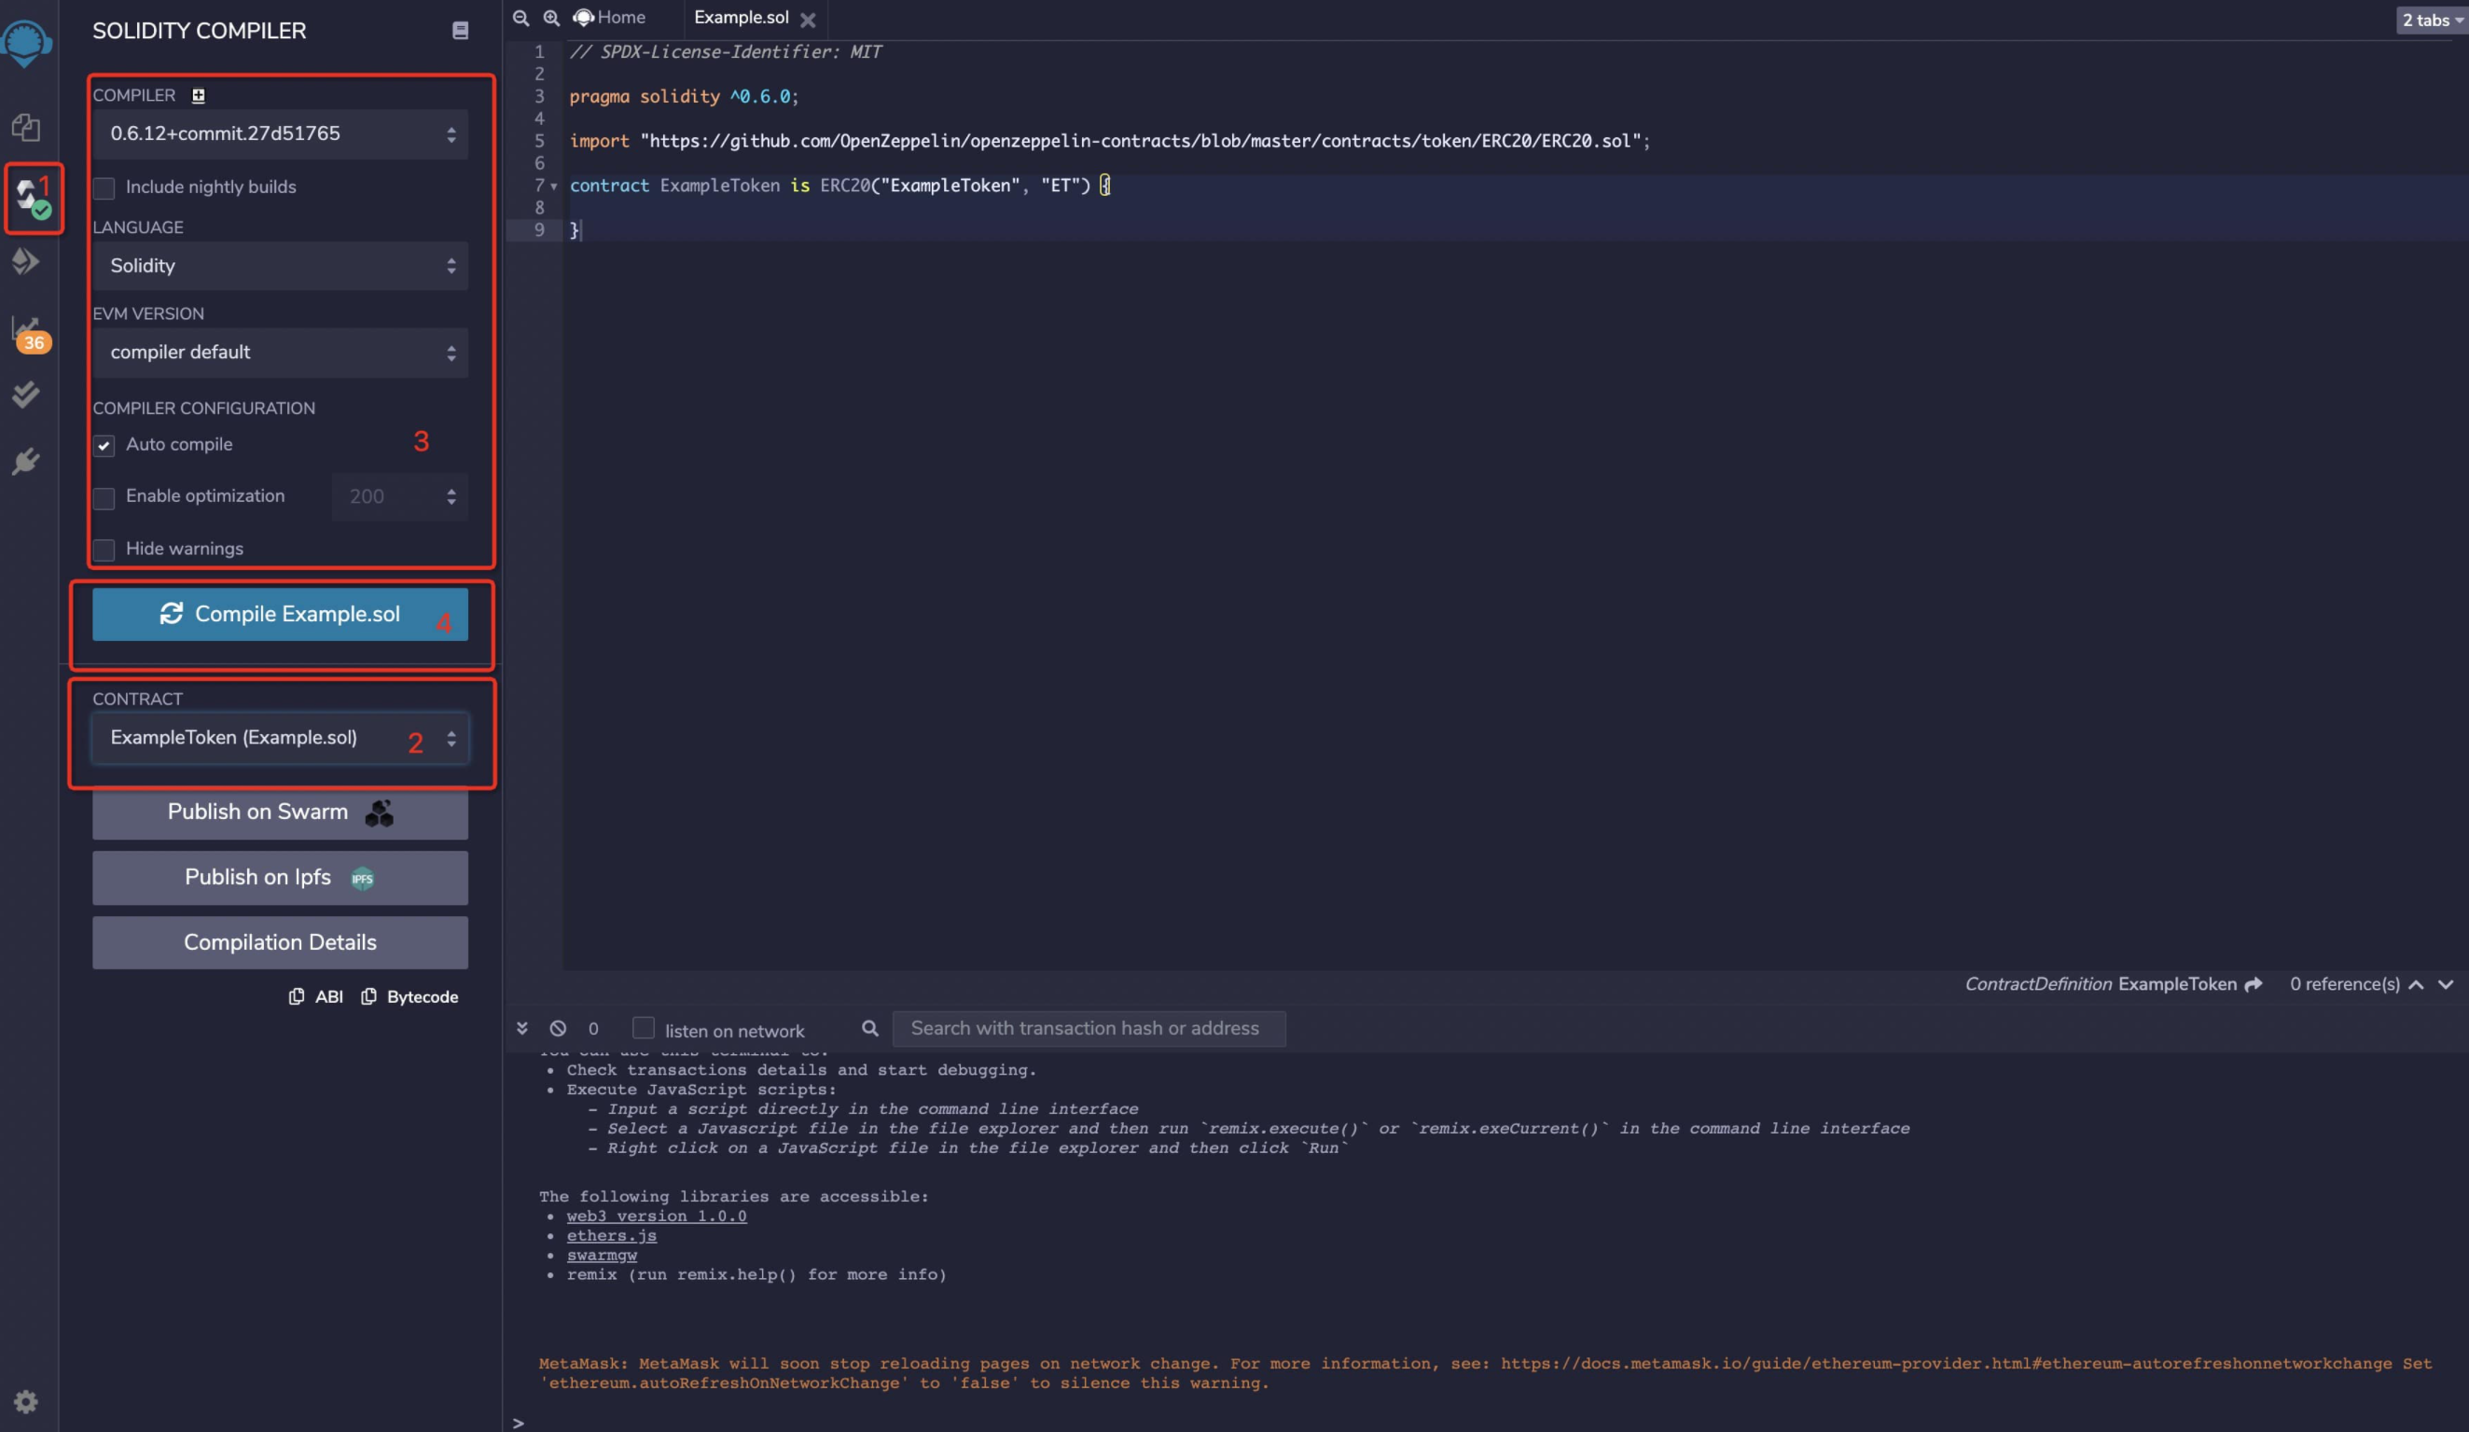Focus the transaction hash search field
This screenshot has height=1432, width=2469.
[x=1089, y=1028]
